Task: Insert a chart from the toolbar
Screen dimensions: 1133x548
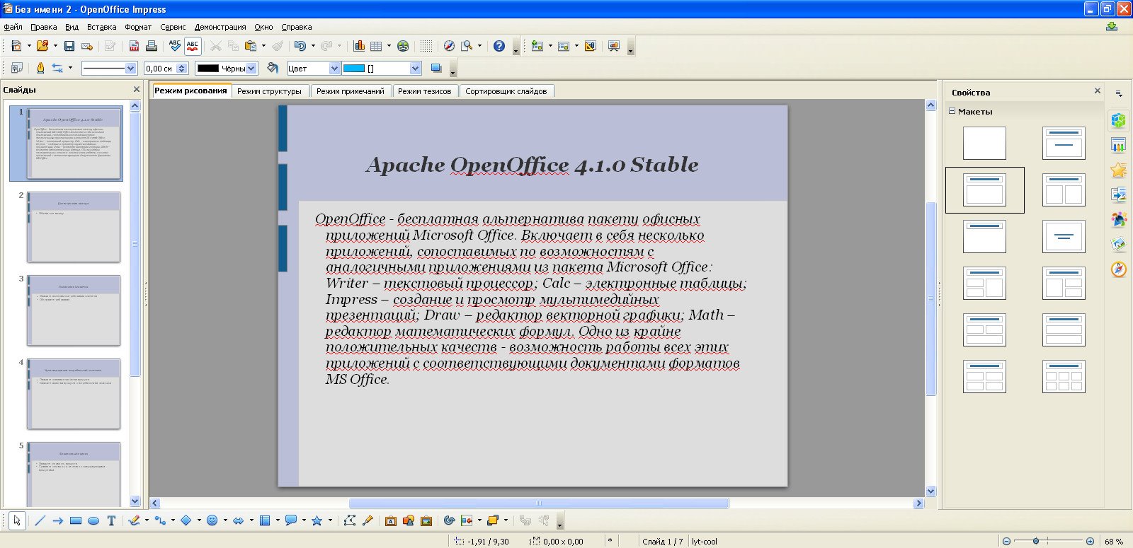Action: click(x=359, y=46)
